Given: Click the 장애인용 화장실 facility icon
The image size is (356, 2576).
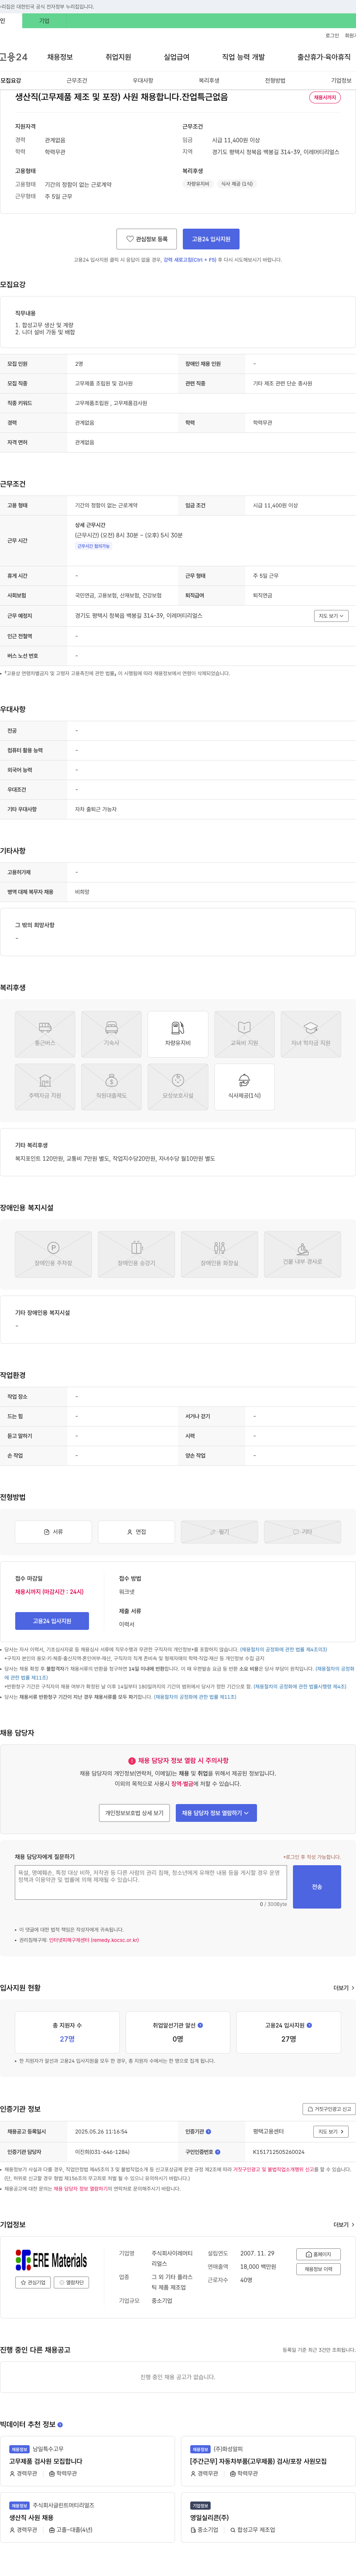Looking at the screenshot, I should tap(219, 1254).
